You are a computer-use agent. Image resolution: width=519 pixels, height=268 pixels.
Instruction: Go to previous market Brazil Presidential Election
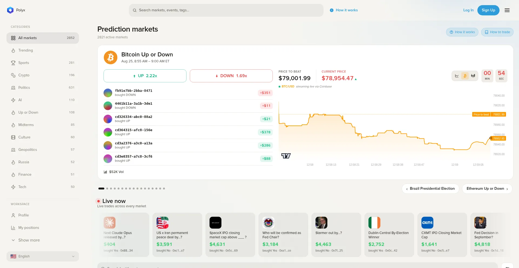pos(430,189)
